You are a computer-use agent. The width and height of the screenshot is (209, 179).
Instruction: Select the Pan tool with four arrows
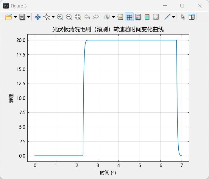click(38, 17)
